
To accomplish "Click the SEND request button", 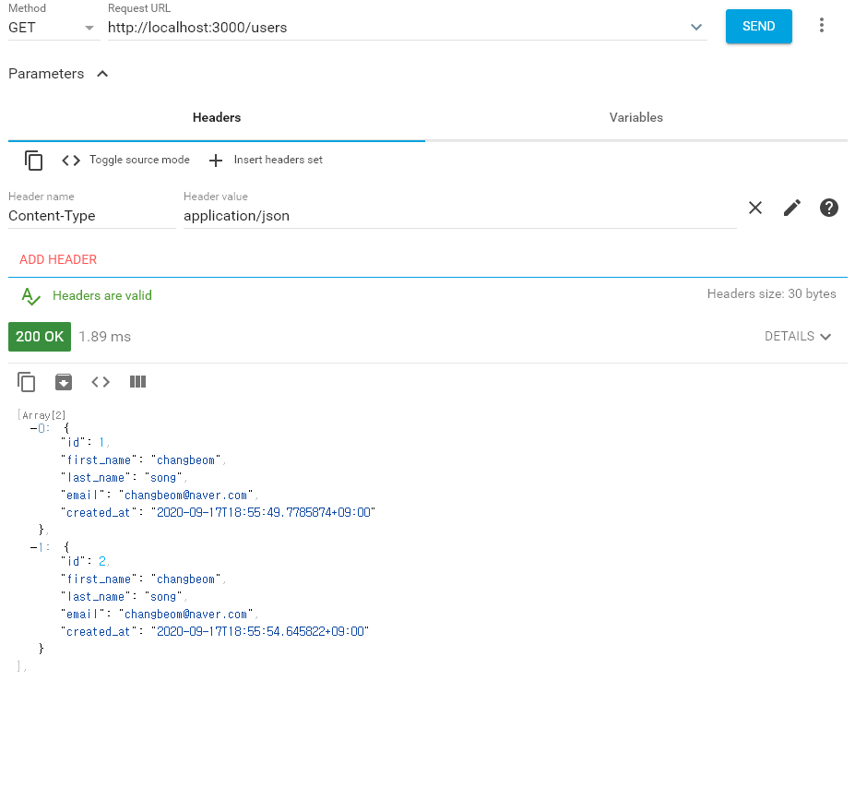I will click(x=758, y=26).
